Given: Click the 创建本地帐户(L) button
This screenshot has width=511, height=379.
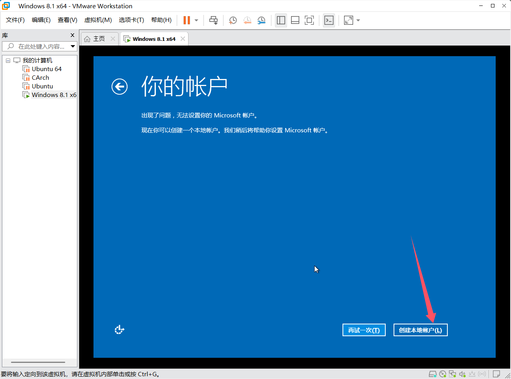Looking at the screenshot, I should pos(421,330).
